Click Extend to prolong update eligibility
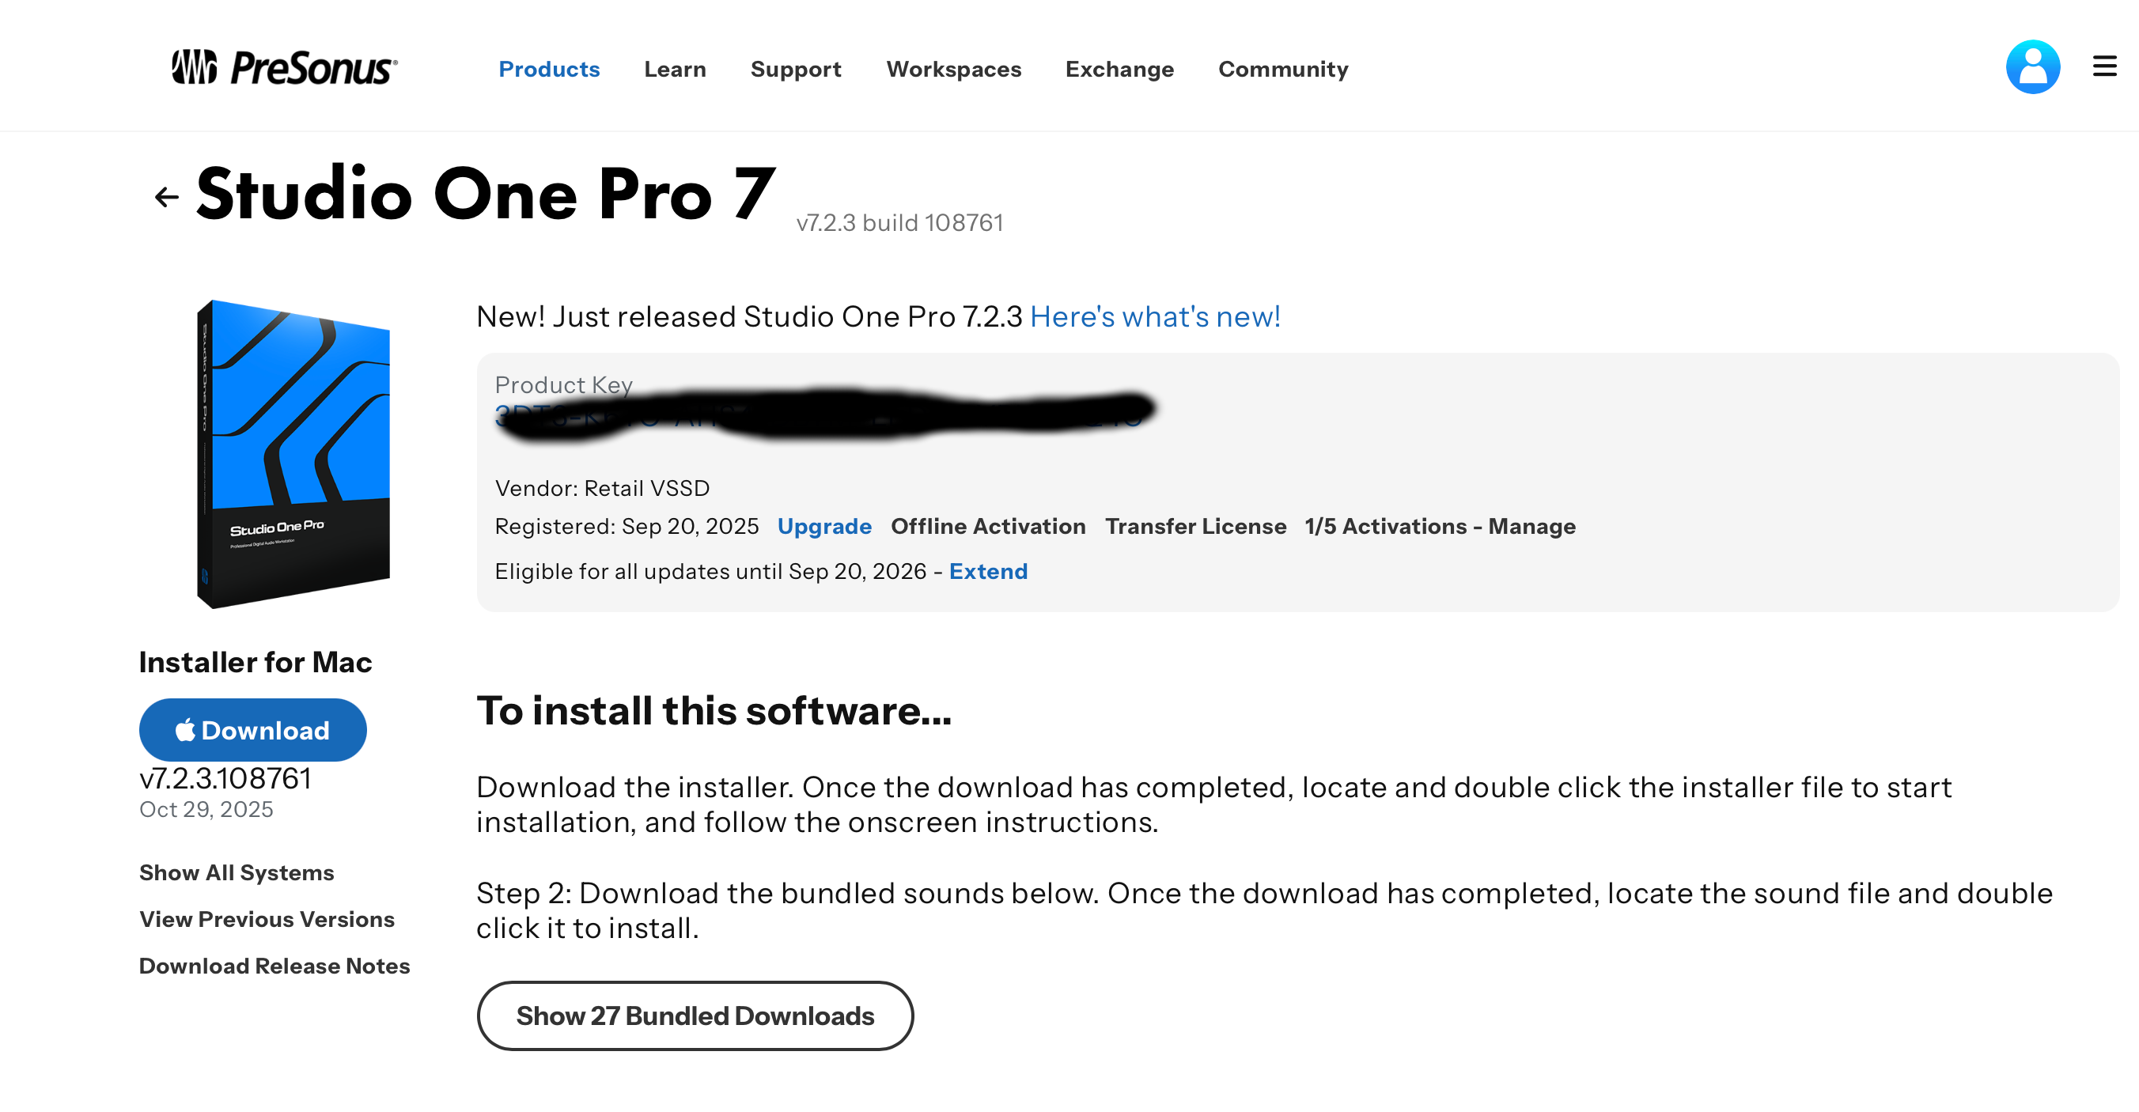Screen dimensions: 2139x1112 tap(988, 571)
